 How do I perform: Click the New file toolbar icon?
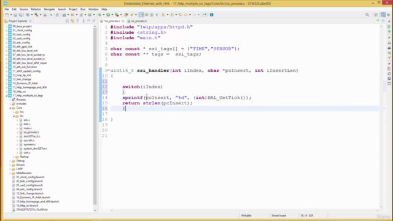7,15
